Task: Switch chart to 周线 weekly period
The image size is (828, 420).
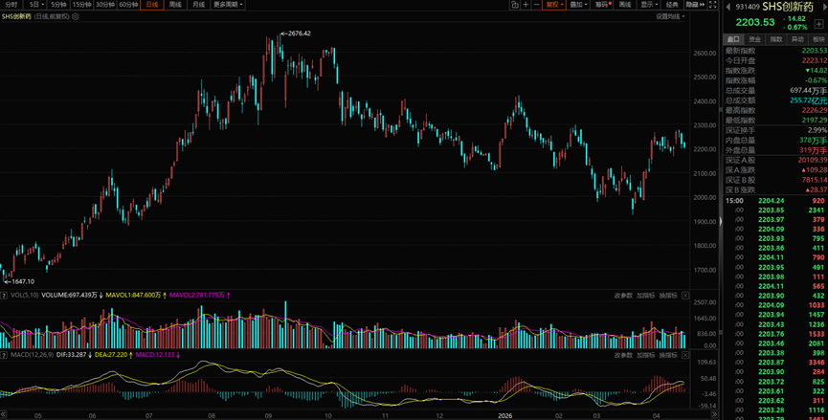Action: [x=174, y=5]
